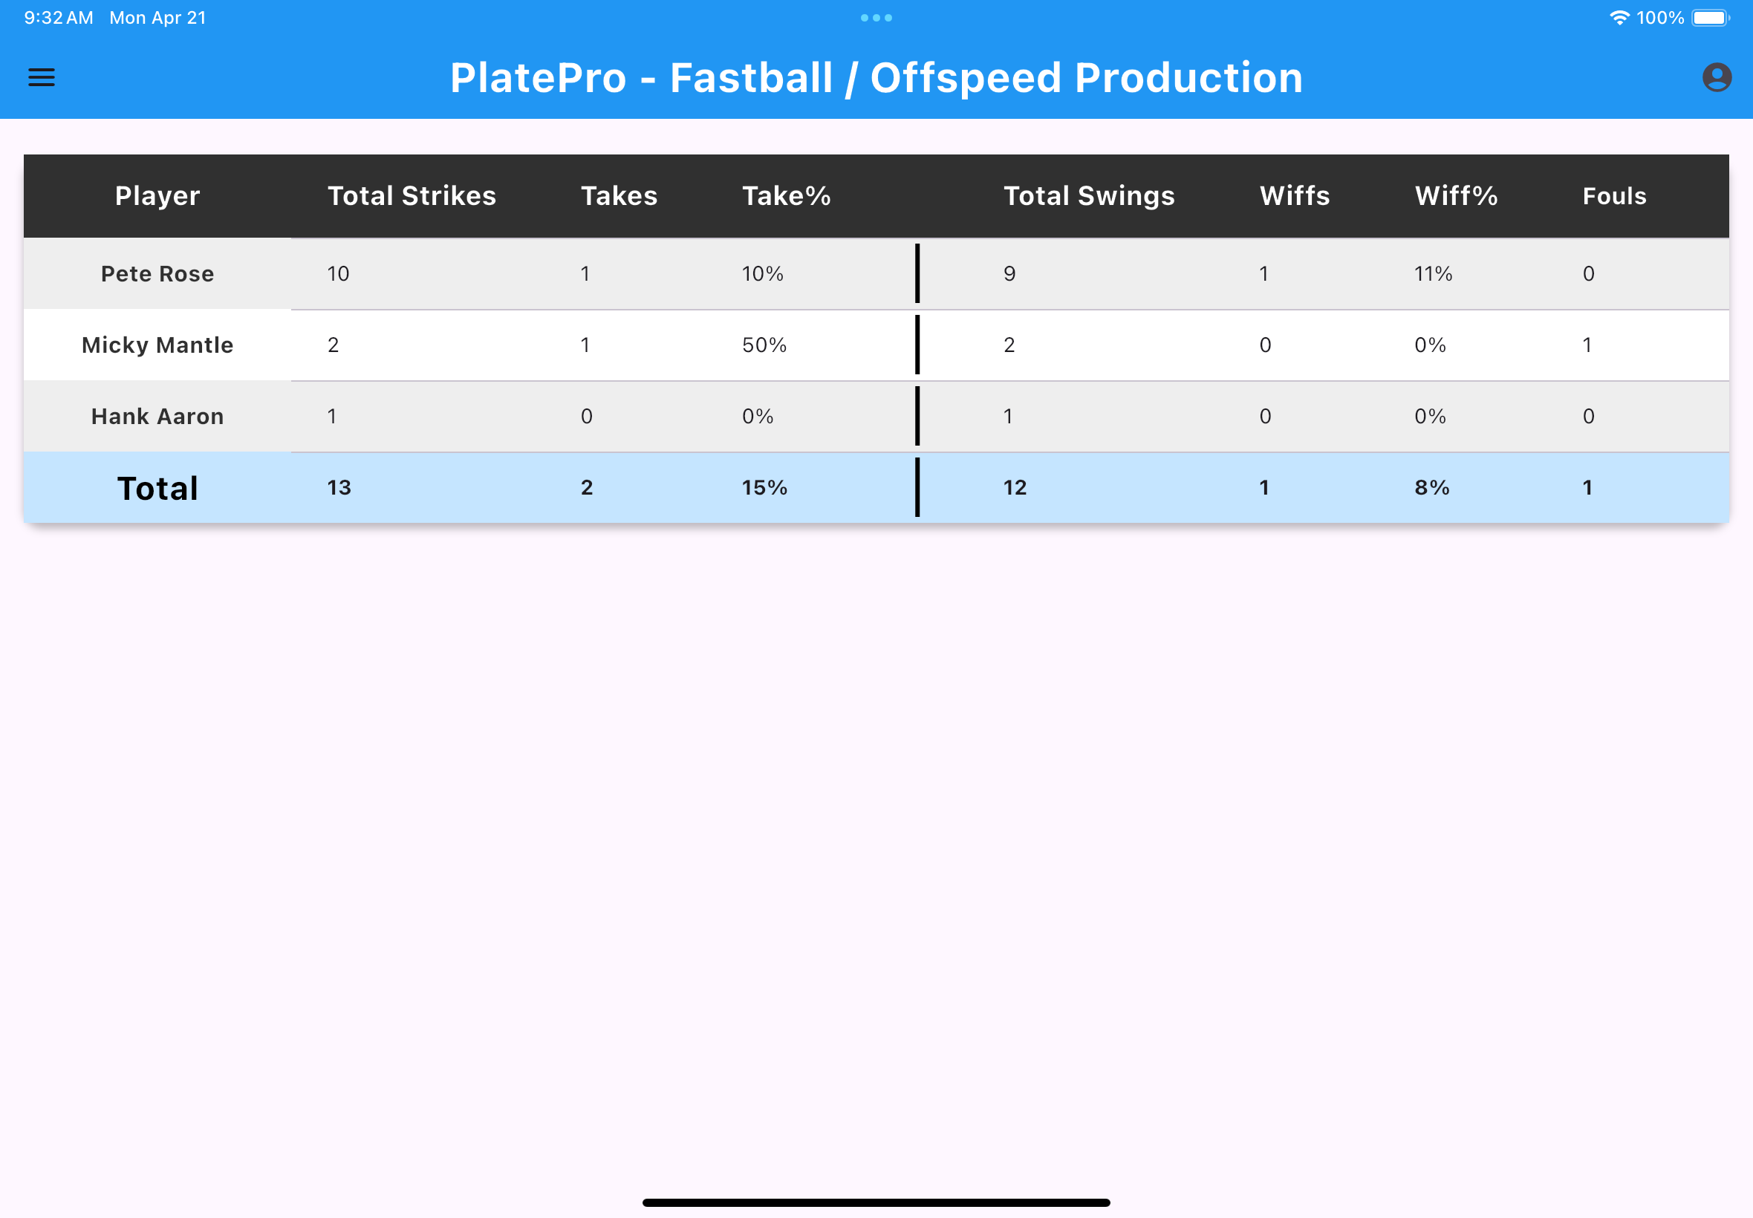Image resolution: width=1753 pixels, height=1218 pixels.
Task: Tap the 100% battery percentage label
Action: click(x=1662, y=17)
